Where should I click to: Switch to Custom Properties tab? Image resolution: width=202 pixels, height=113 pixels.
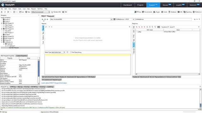21,56
